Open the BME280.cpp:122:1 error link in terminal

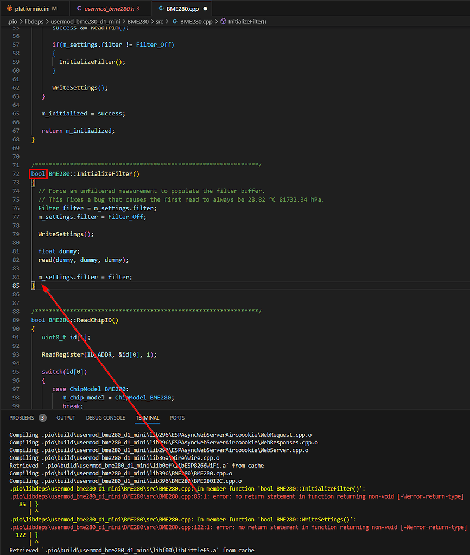tap(111, 527)
